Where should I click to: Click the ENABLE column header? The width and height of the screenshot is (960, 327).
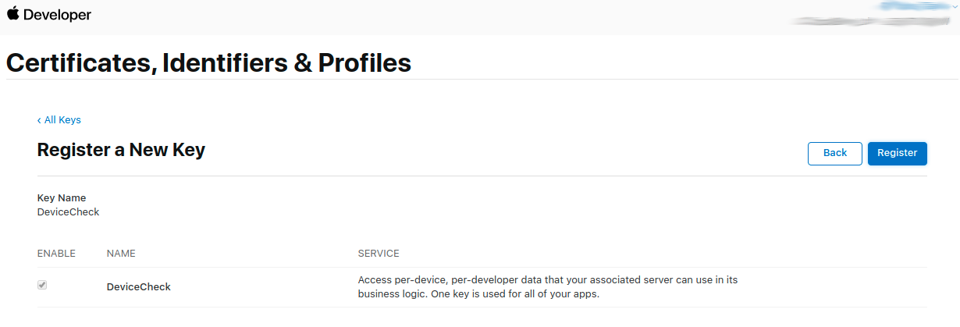click(x=56, y=254)
